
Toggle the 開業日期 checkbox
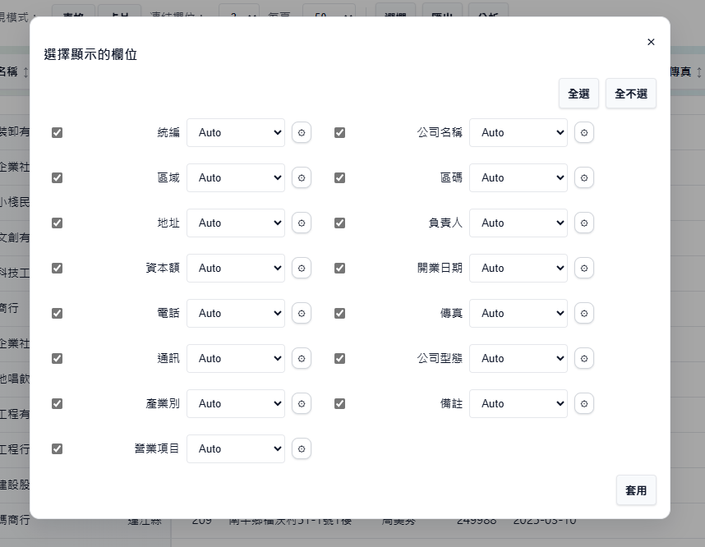[339, 268]
